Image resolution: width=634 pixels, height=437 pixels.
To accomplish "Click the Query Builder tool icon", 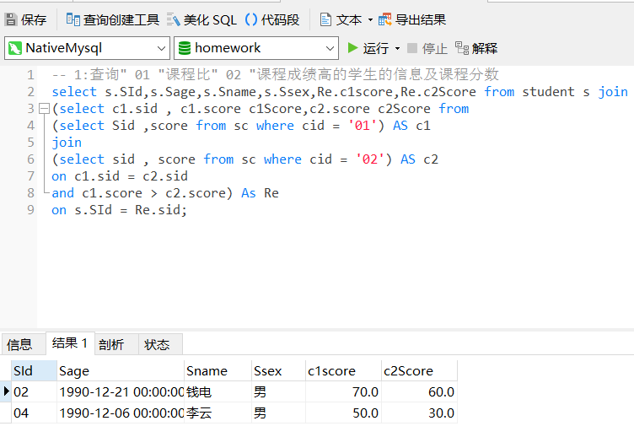I will point(73,19).
